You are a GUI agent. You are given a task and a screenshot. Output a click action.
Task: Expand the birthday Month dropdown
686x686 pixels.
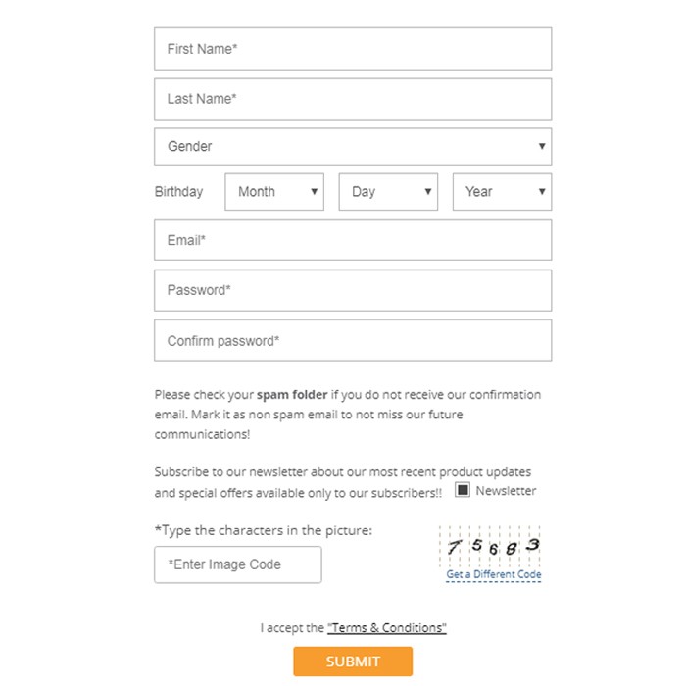pos(274,192)
